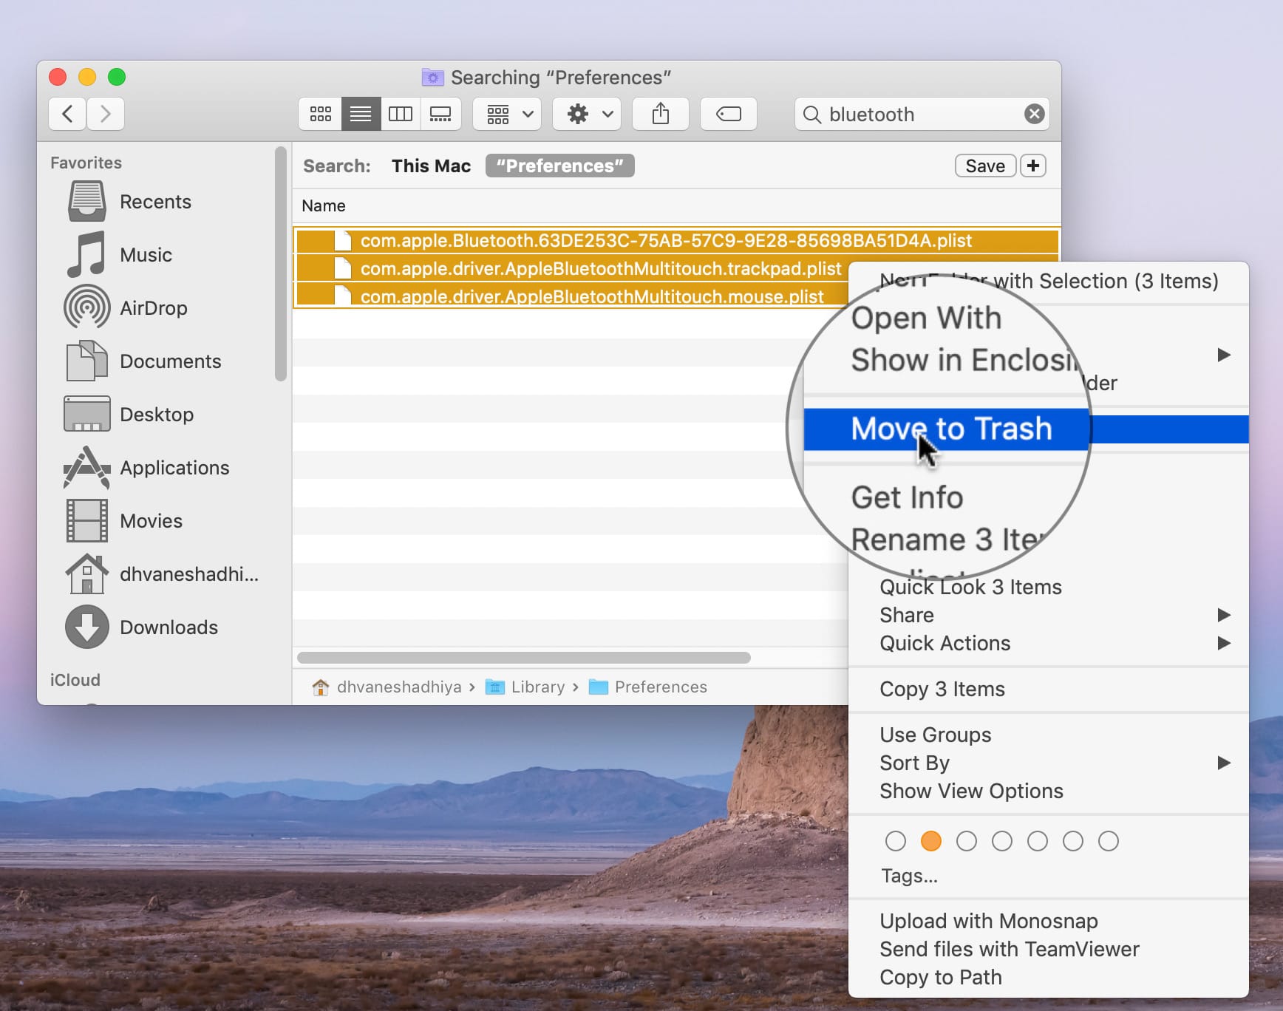Viewport: 1283px width, 1011px height.
Task: Switch to gallery view
Action: pyautogui.click(x=441, y=114)
